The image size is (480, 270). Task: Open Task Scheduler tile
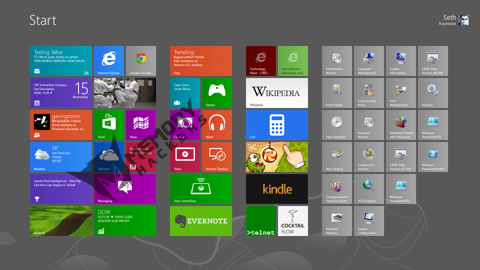coord(337,125)
